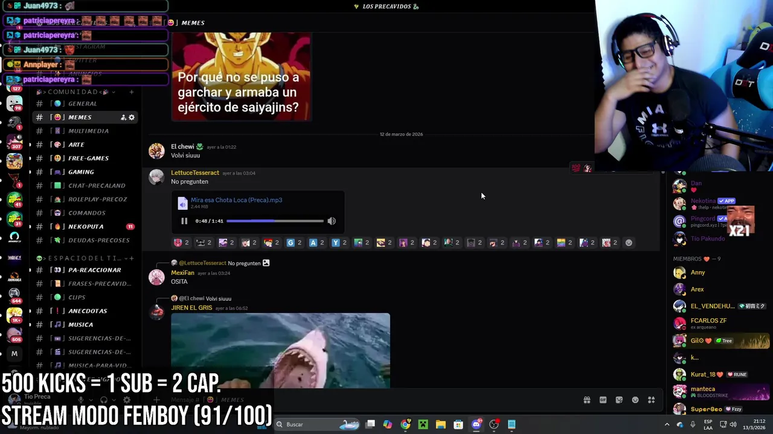Open the MULTIMEDIA channel
The image size is (773, 434).
(x=85, y=131)
